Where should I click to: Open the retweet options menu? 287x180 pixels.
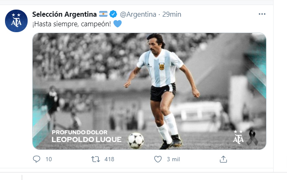[96, 159]
